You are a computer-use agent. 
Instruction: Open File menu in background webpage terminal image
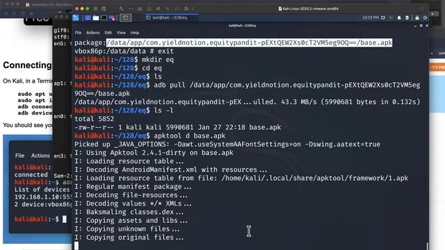[x=19, y=156]
